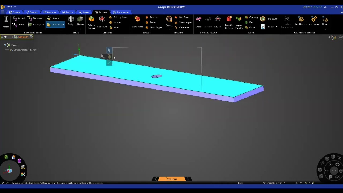Open the Advanced Selection menu
343x193 pixels.
tap(274, 183)
